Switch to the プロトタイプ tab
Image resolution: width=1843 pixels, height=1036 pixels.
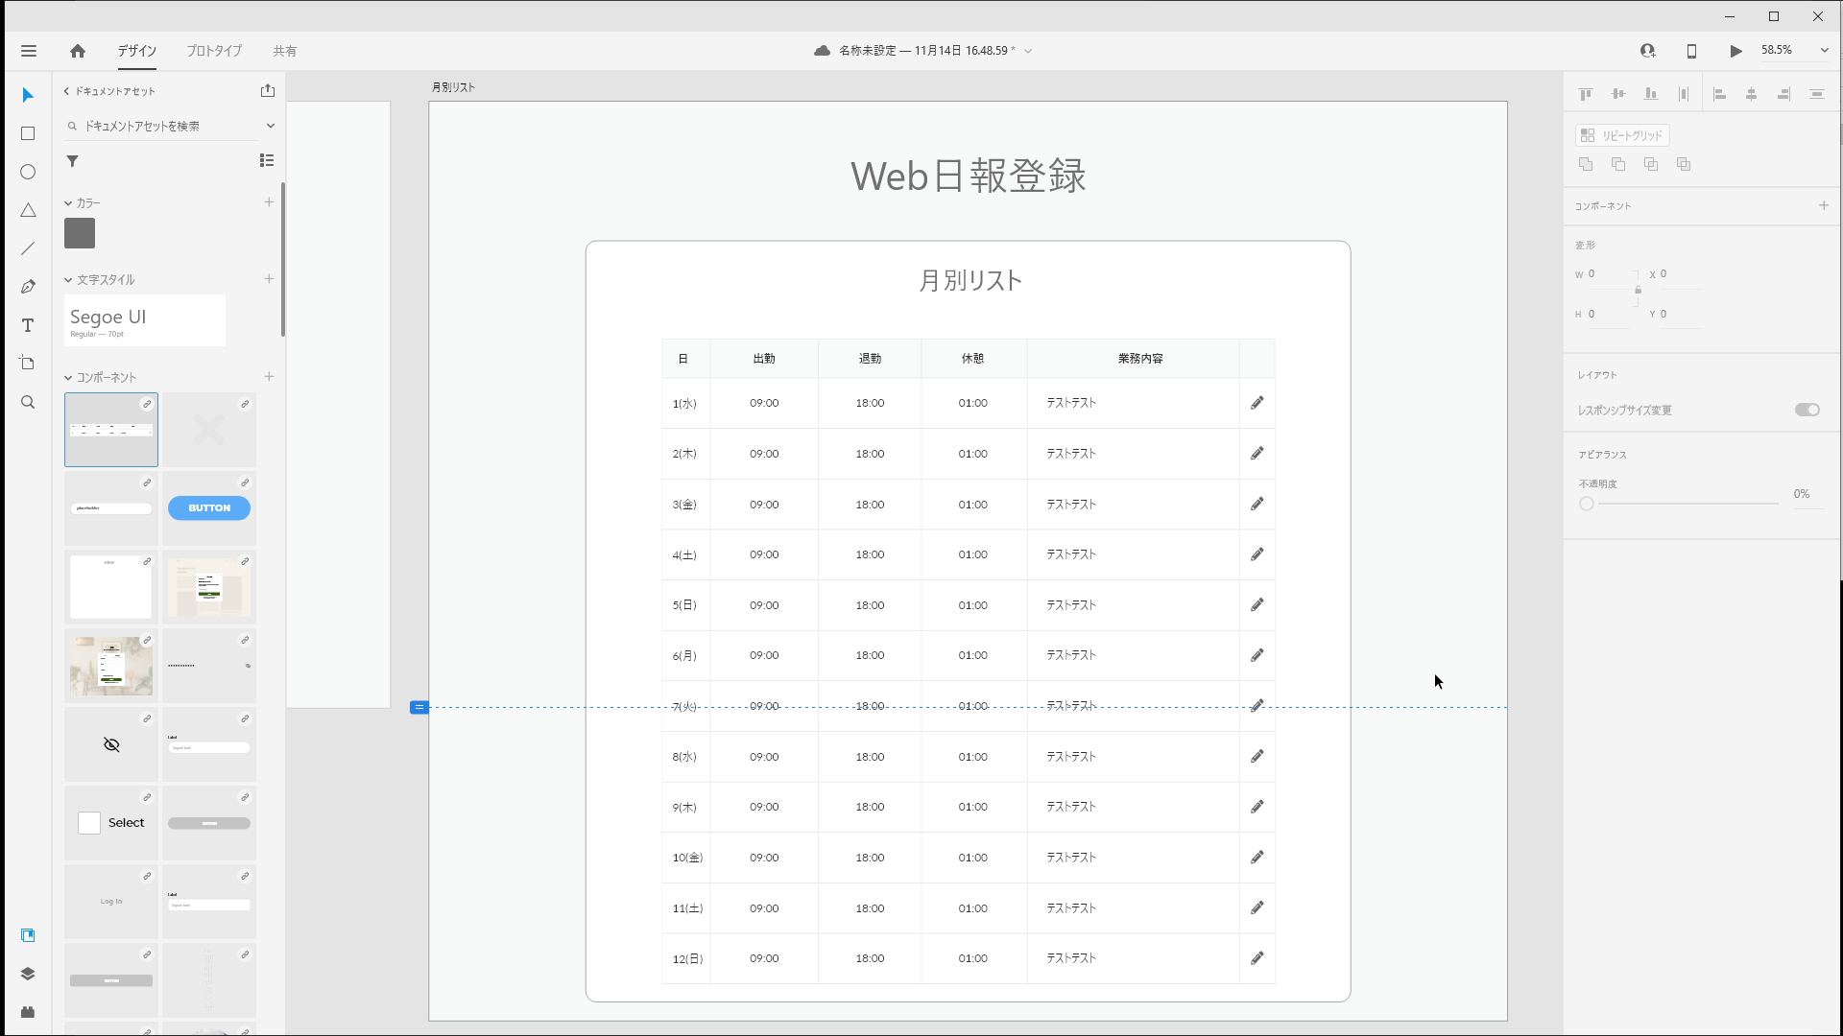coord(214,51)
